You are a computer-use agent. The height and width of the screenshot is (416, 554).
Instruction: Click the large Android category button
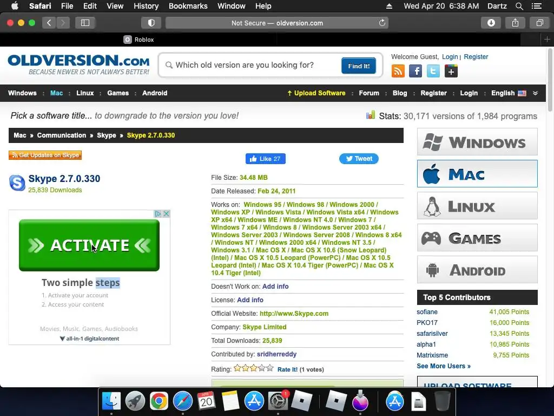pos(477,270)
